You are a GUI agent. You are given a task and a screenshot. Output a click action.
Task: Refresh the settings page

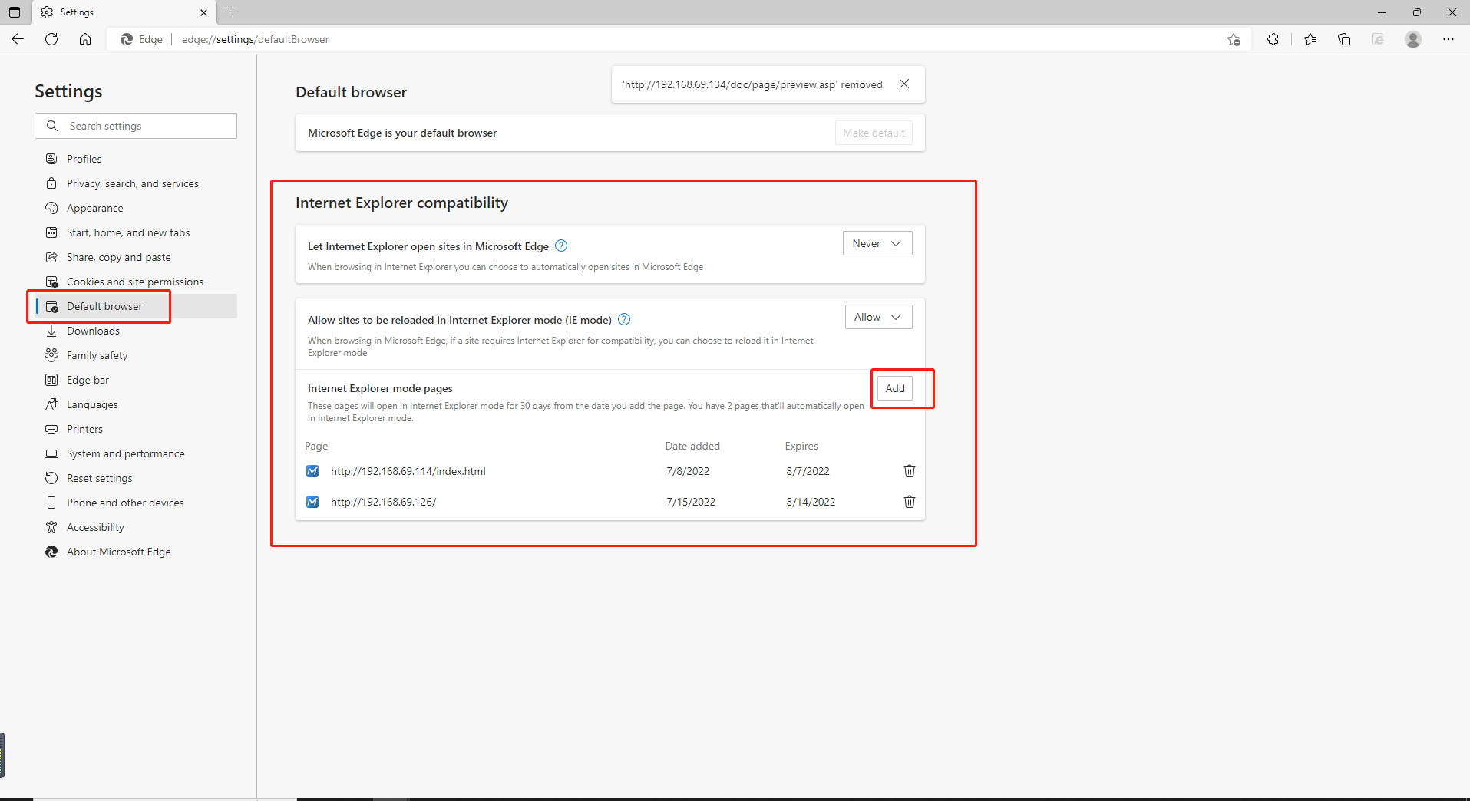[51, 39]
